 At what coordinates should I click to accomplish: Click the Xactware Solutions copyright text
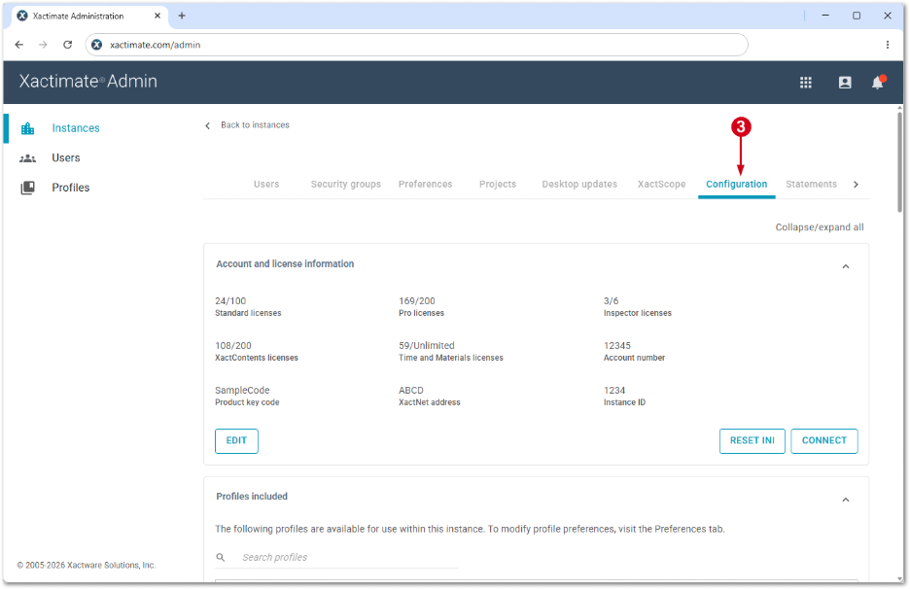coord(86,566)
